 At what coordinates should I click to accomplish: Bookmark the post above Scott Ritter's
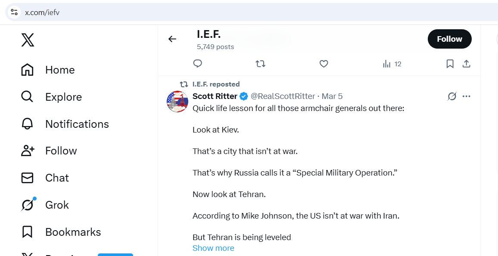point(450,64)
